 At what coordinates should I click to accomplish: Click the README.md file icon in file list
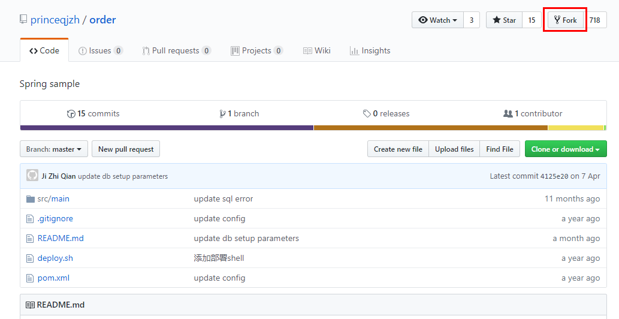tap(30, 239)
